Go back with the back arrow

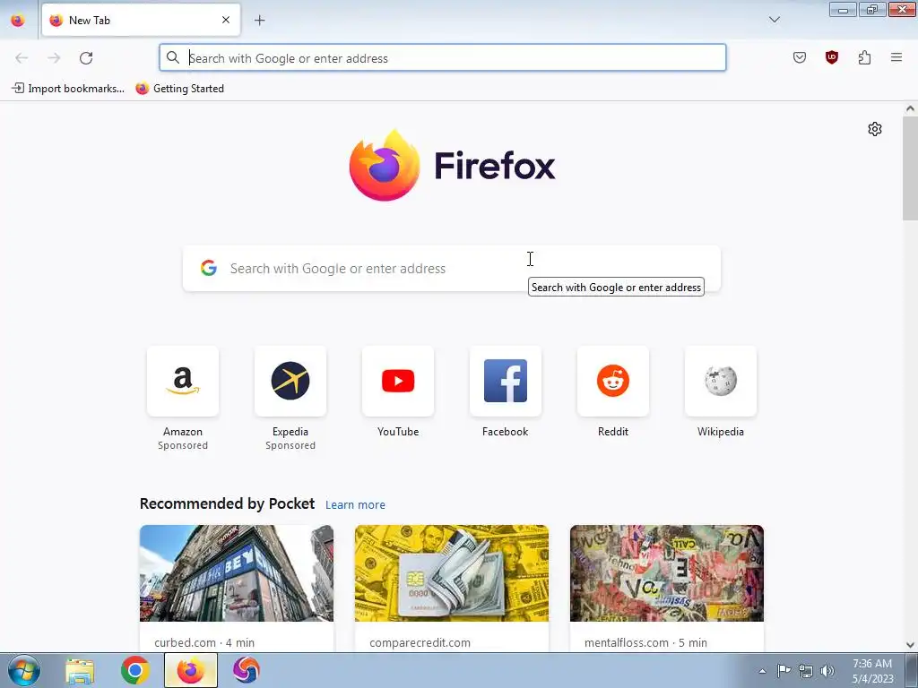coord(22,58)
